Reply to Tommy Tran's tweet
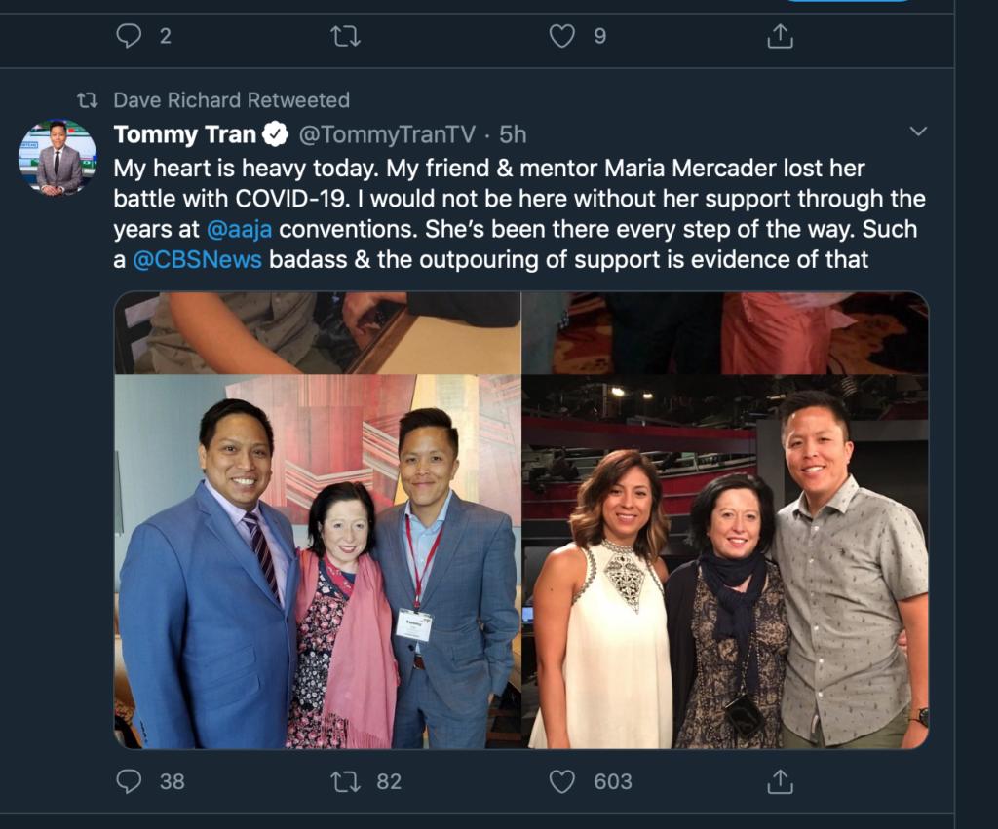 pos(130,781)
